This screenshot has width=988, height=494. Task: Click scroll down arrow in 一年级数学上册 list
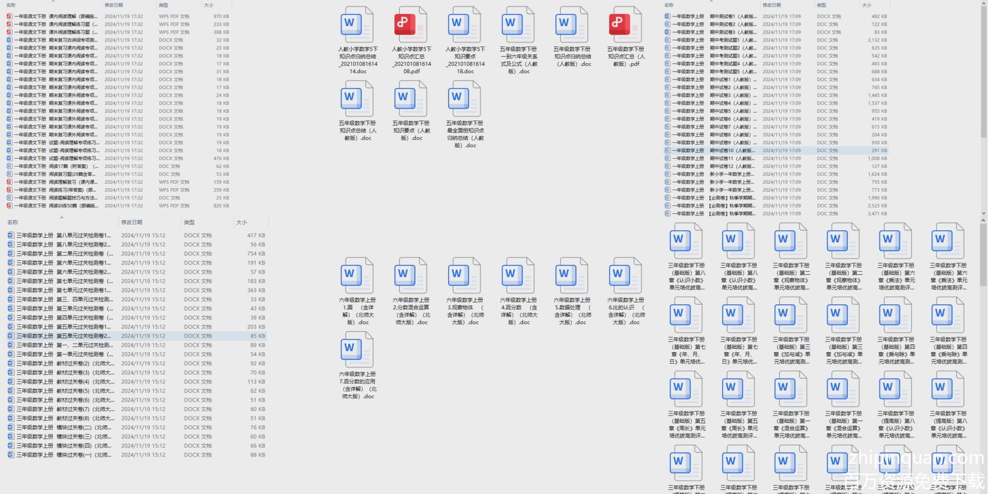984,213
